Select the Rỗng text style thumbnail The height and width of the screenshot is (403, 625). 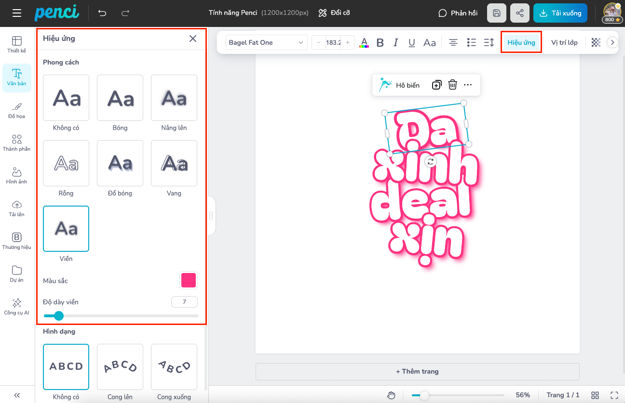(x=66, y=163)
